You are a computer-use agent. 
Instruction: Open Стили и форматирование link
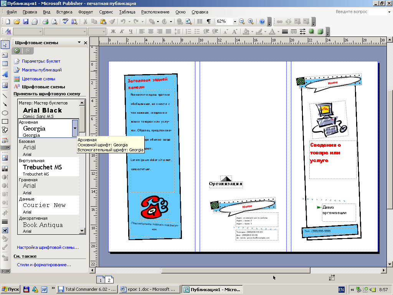44,265
